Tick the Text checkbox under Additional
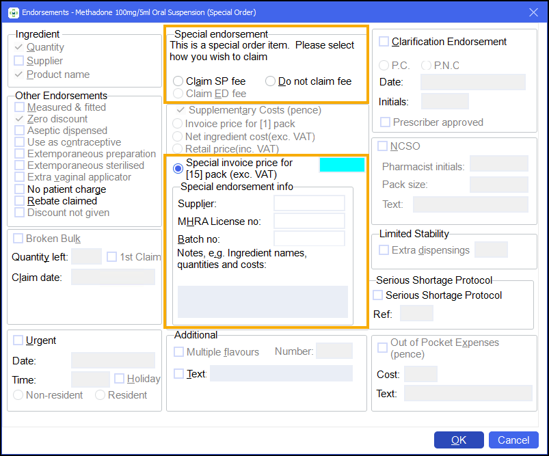 click(179, 374)
